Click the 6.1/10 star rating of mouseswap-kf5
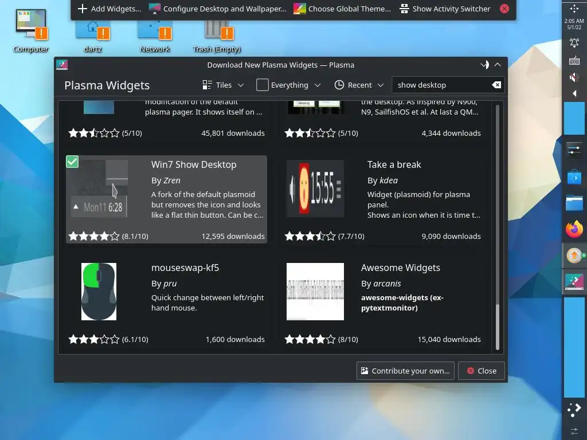The height and width of the screenshot is (440, 587). click(x=108, y=339)
